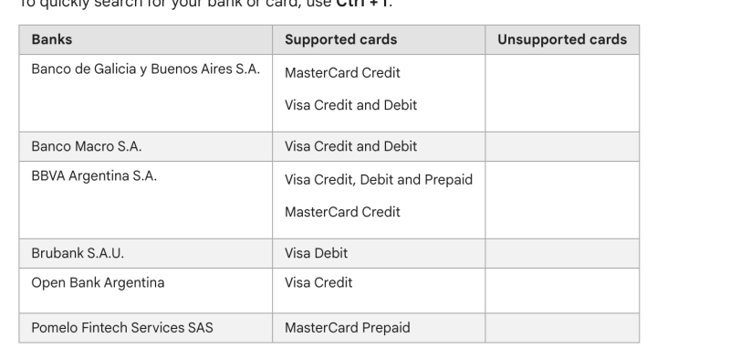Viewport: 730px width, 349px height.
Task: Click Visa Debit in the Brubank row
Action: pos(316,253)
